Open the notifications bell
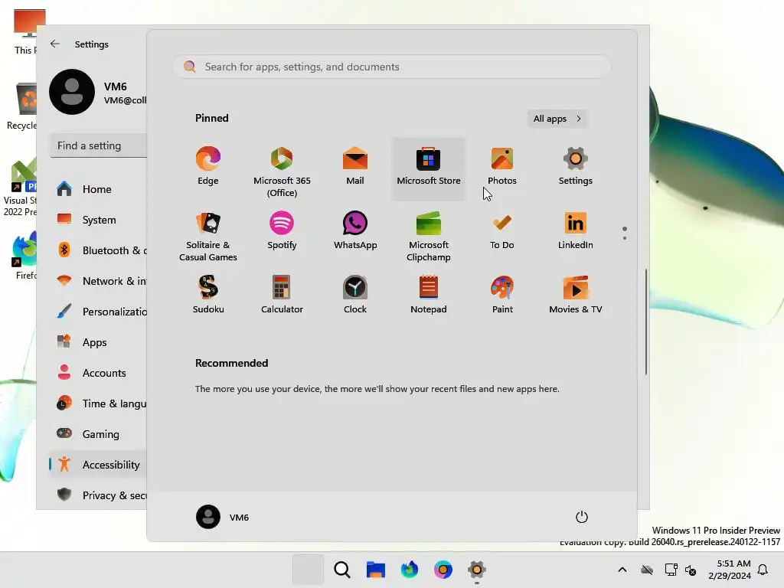This screenshot has width=784, height=588. pos(763,570)
